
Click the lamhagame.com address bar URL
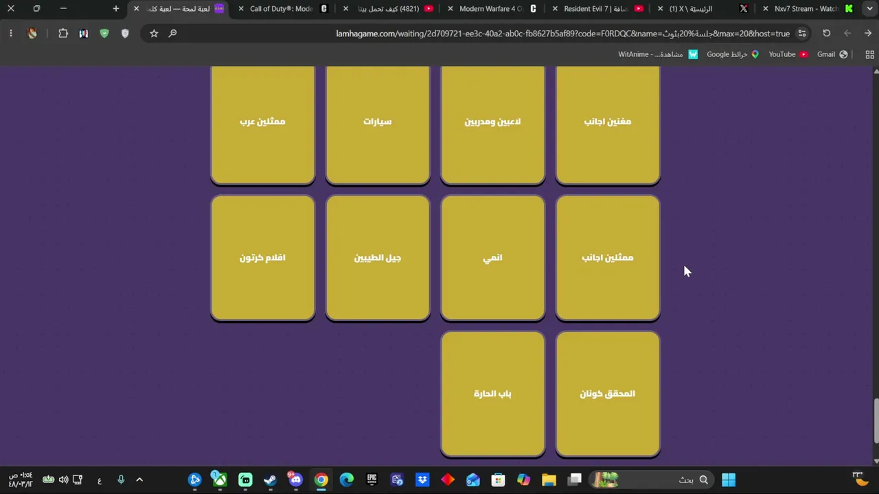562,34
